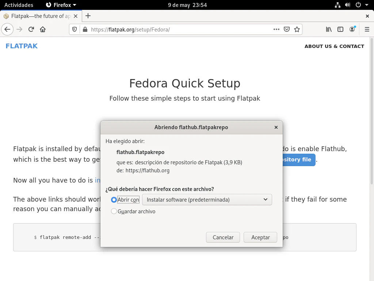Click the Firefox back arrow button
The height and width of the screenshot is (281, 374).
pyautogui.click(x=7, y=29)
